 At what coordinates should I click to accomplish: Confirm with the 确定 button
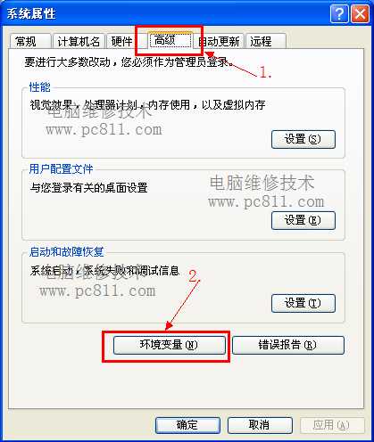[187, 425]
